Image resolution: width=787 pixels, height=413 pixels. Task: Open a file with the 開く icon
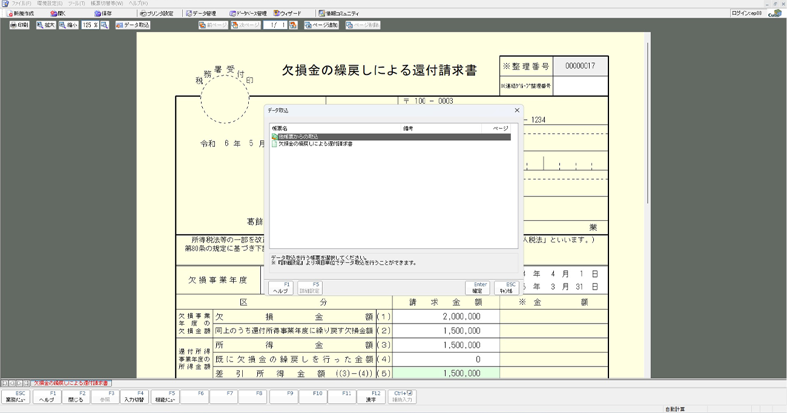coord(58,13)
